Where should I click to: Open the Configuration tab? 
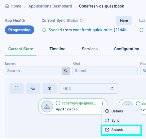(127, 49)
